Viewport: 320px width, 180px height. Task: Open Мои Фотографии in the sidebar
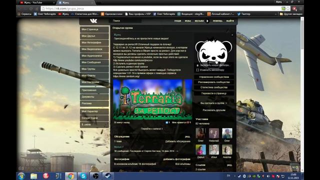(94, 42)
